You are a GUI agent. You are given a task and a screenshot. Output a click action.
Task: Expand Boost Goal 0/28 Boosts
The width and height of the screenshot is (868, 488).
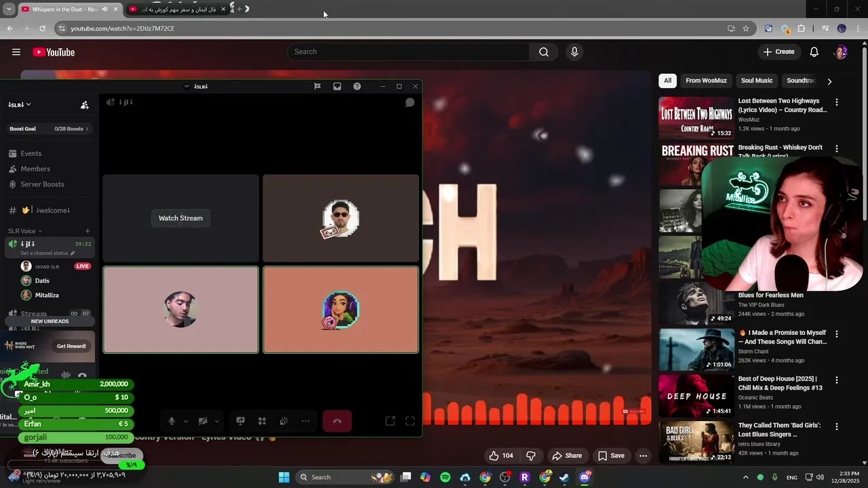click(x=49, y=129)
